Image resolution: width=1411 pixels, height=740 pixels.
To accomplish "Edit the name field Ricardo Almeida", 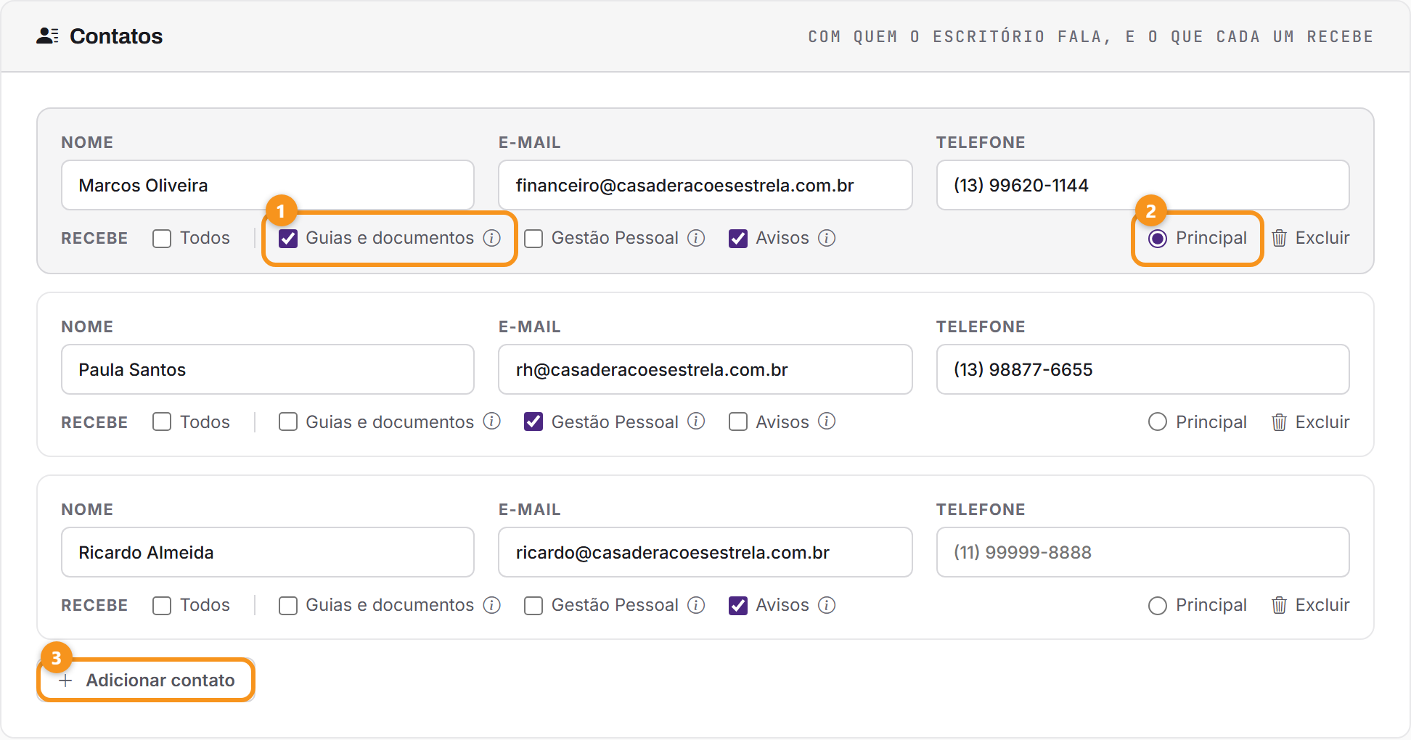I will (268, 552).
